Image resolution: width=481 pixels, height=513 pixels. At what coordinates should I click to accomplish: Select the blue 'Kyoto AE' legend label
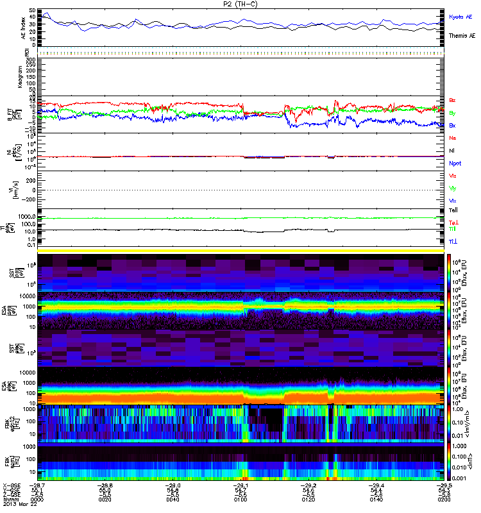click(460, 17)
